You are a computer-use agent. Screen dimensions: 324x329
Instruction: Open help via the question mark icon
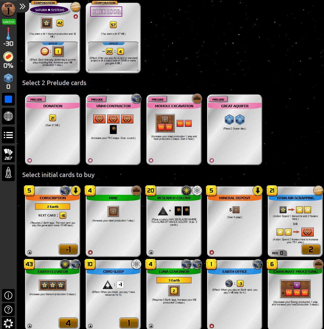point(8,310)
